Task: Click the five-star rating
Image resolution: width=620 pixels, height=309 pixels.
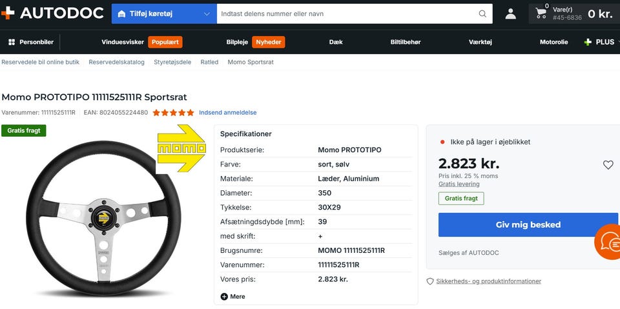Action: 173,113
